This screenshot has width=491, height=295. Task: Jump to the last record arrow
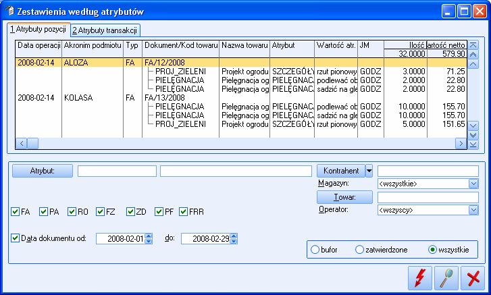[473, 144]
